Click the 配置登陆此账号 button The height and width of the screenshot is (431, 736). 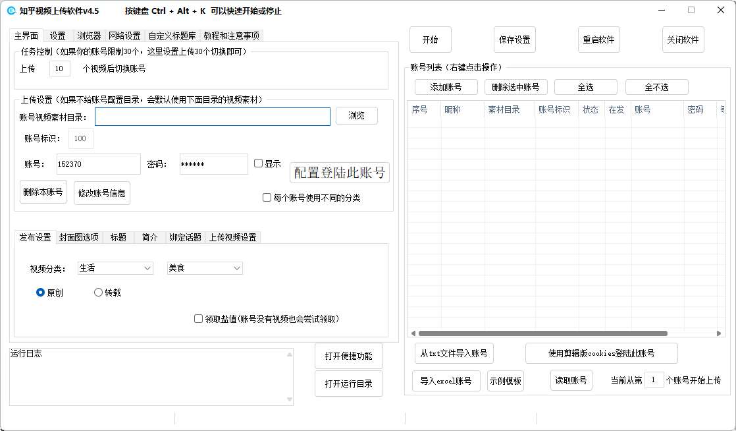340,173
